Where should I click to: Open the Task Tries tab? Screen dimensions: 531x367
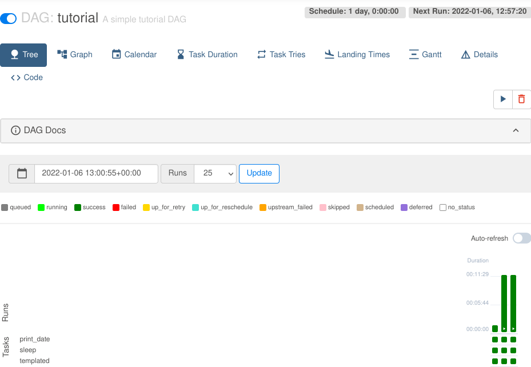(x=281, y=54)
